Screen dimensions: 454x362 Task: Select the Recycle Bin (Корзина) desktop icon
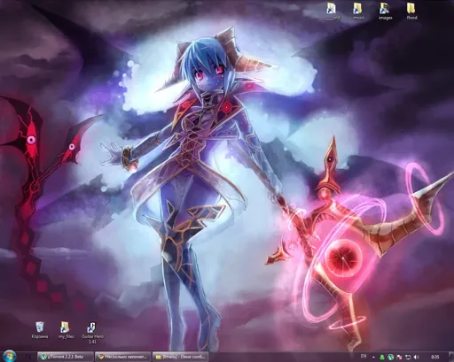(x=40, y=330)
